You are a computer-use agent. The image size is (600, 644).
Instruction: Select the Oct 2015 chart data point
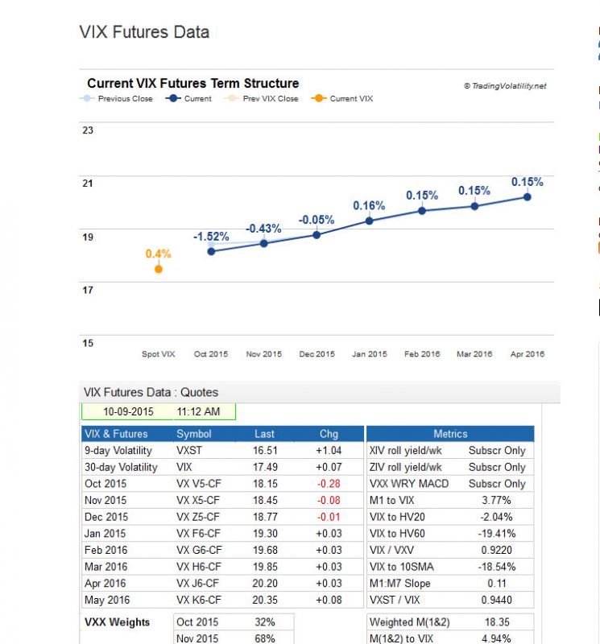coord(211,251)
